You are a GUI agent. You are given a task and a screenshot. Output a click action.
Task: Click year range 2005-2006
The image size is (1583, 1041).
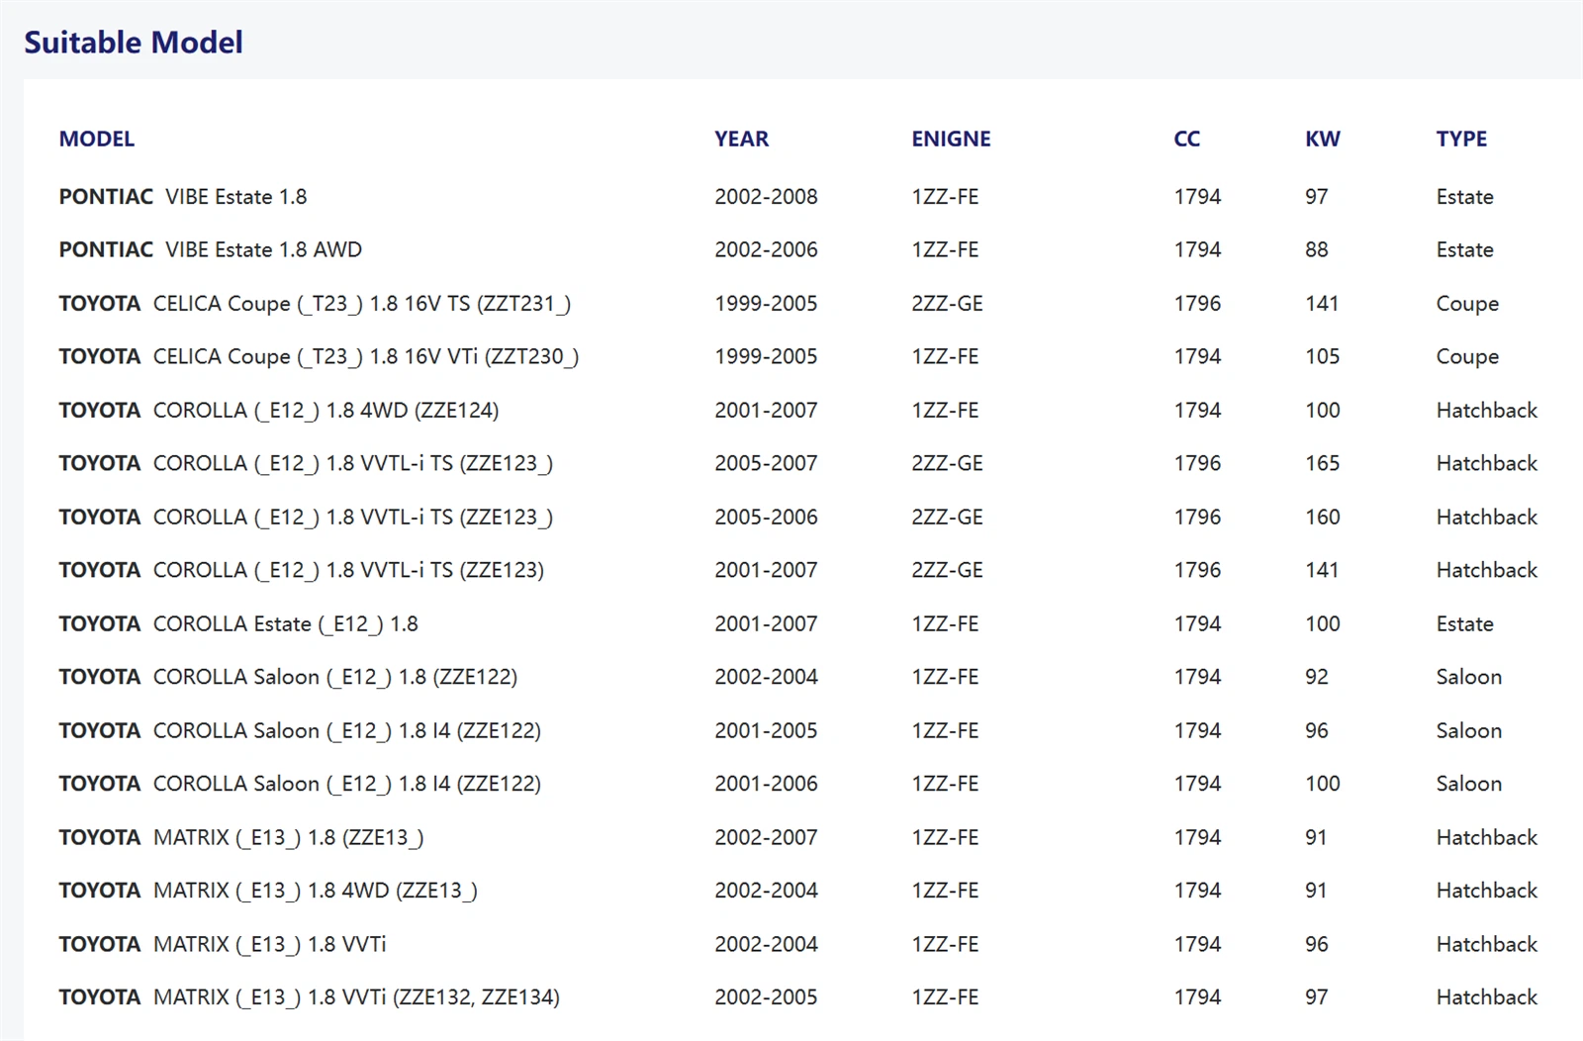(x=766, y=518)
